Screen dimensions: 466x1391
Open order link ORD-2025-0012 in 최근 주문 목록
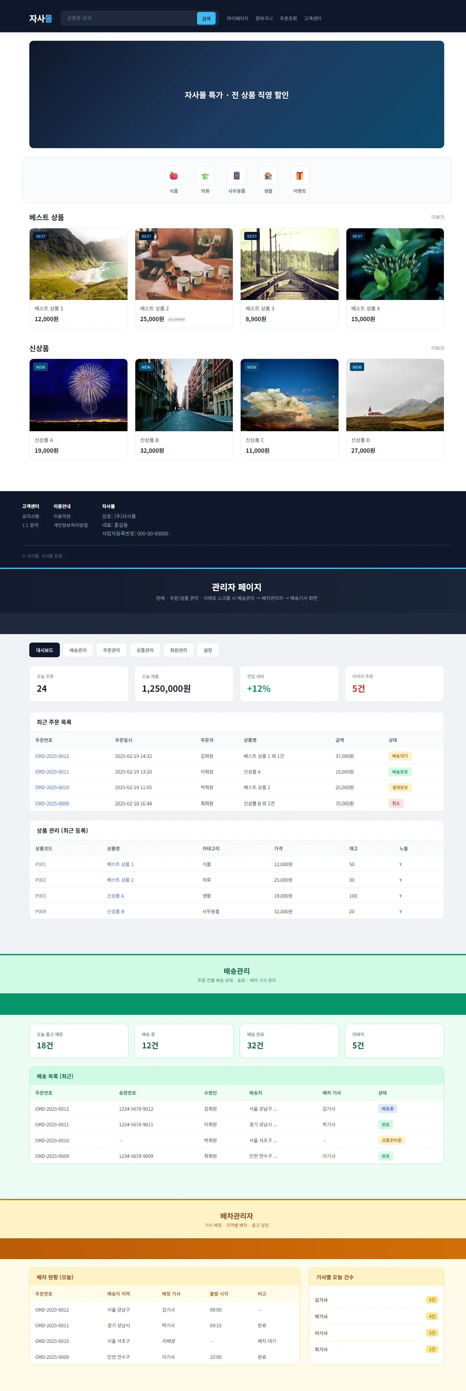[52, 756]
